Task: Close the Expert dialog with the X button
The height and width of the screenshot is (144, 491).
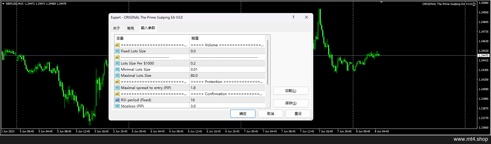Action: coord(307,17)
